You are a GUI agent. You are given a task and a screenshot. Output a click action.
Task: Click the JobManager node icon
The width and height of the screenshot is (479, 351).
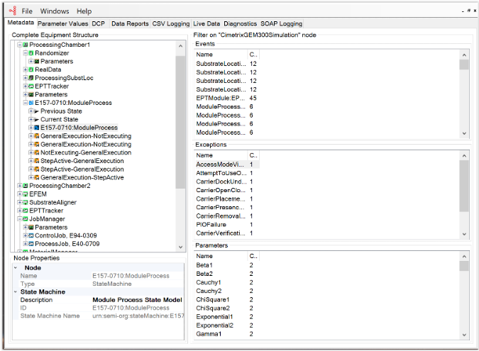[26, 219]
